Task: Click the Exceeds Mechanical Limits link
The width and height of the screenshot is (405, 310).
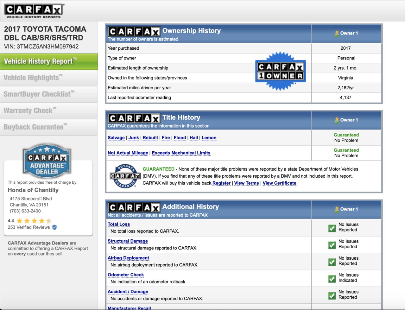Action: coord(181,153)
